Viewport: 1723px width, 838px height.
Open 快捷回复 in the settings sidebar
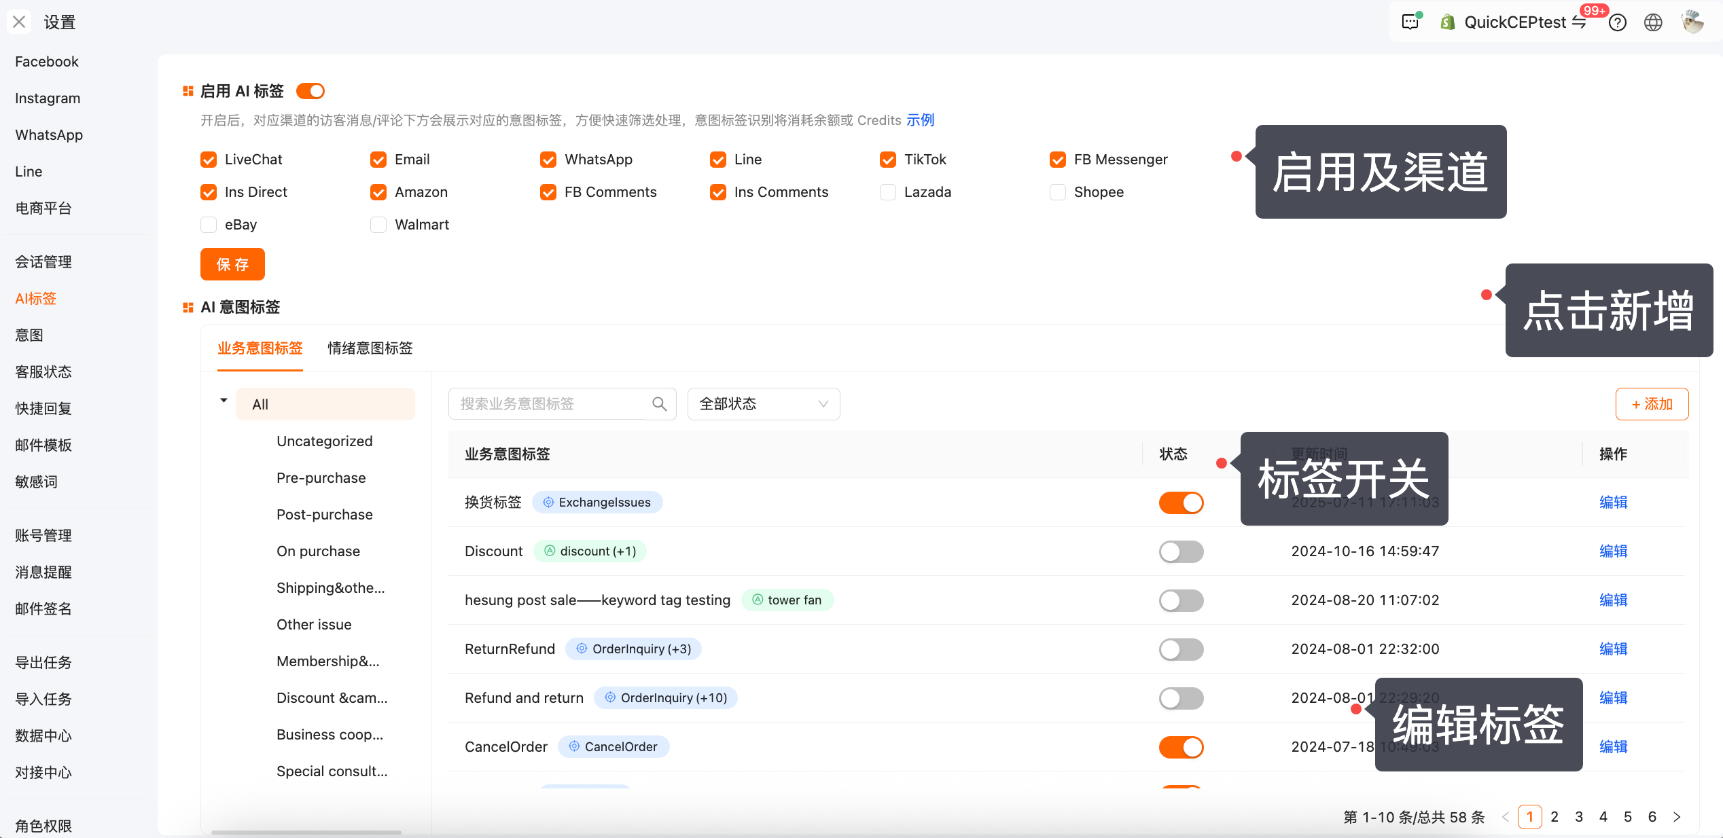pyautogui.click(x=43, y=409)
